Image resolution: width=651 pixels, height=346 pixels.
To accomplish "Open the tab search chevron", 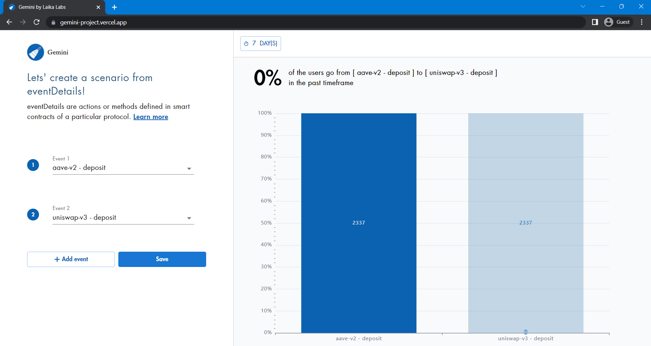I will point(583,6).
